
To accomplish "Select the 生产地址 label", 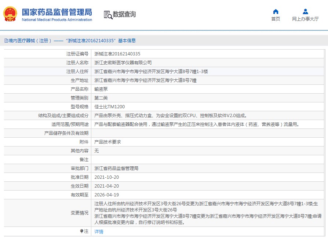I will click(x=80, y=80).
